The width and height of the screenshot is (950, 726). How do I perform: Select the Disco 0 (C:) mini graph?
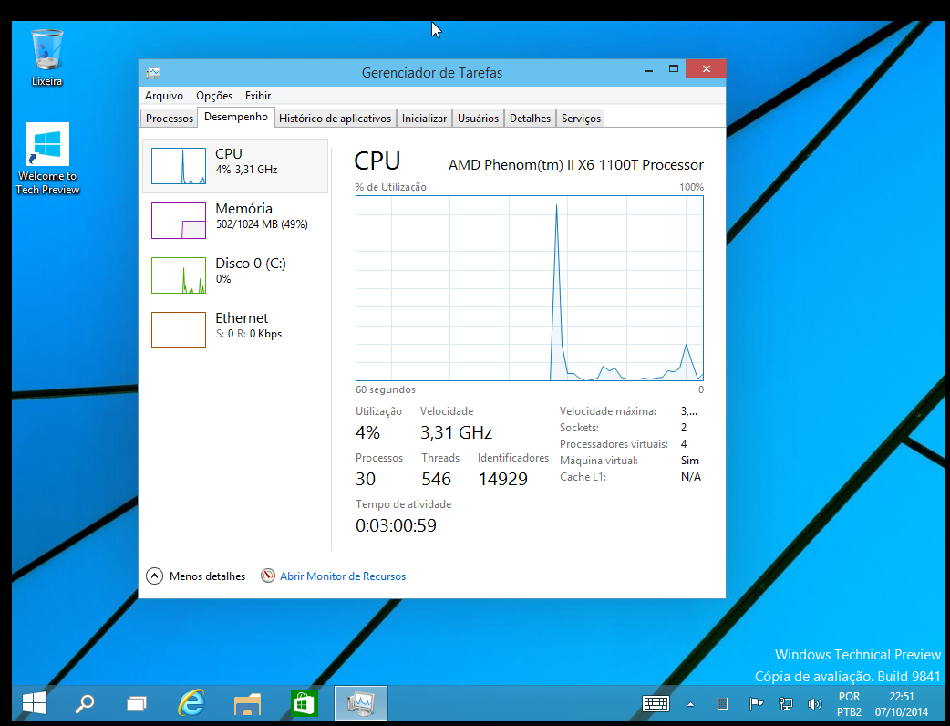178,275
